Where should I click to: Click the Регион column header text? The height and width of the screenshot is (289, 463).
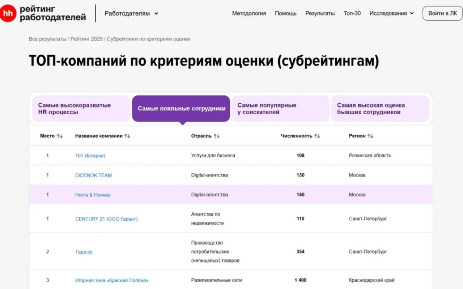357,136
